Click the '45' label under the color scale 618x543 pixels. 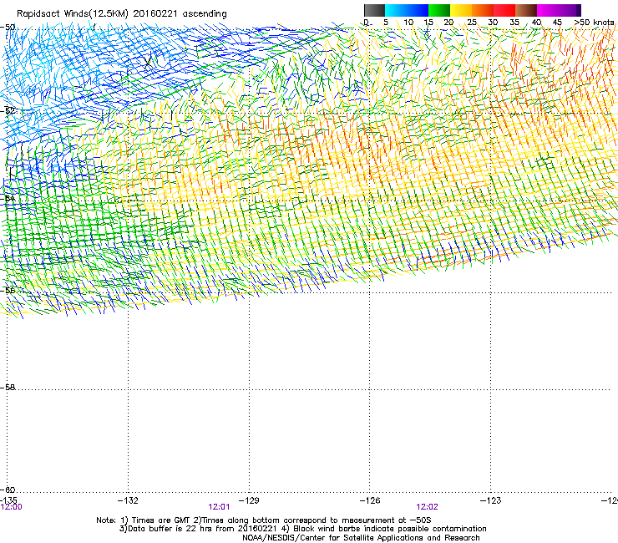[x=557, y=22]
